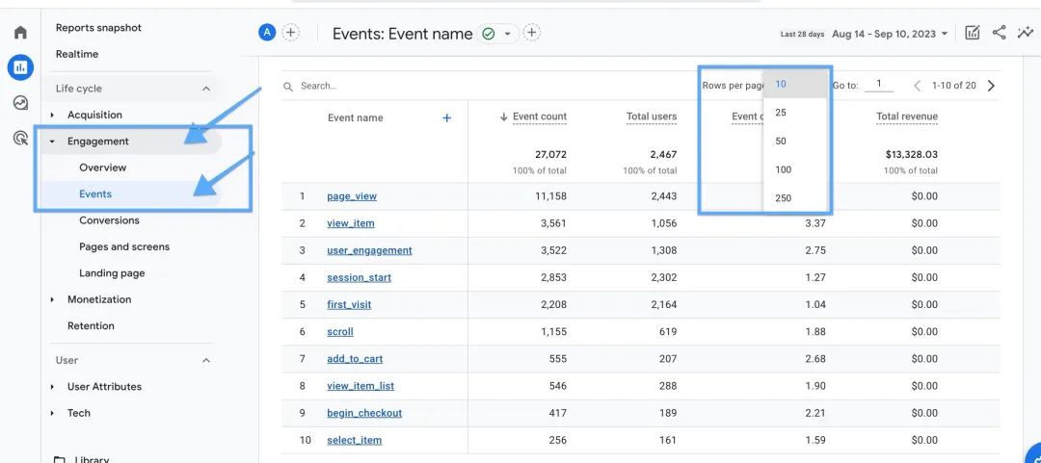Open the session_start event link
Screen dimensions: 1041x463
tap(360, 278)
